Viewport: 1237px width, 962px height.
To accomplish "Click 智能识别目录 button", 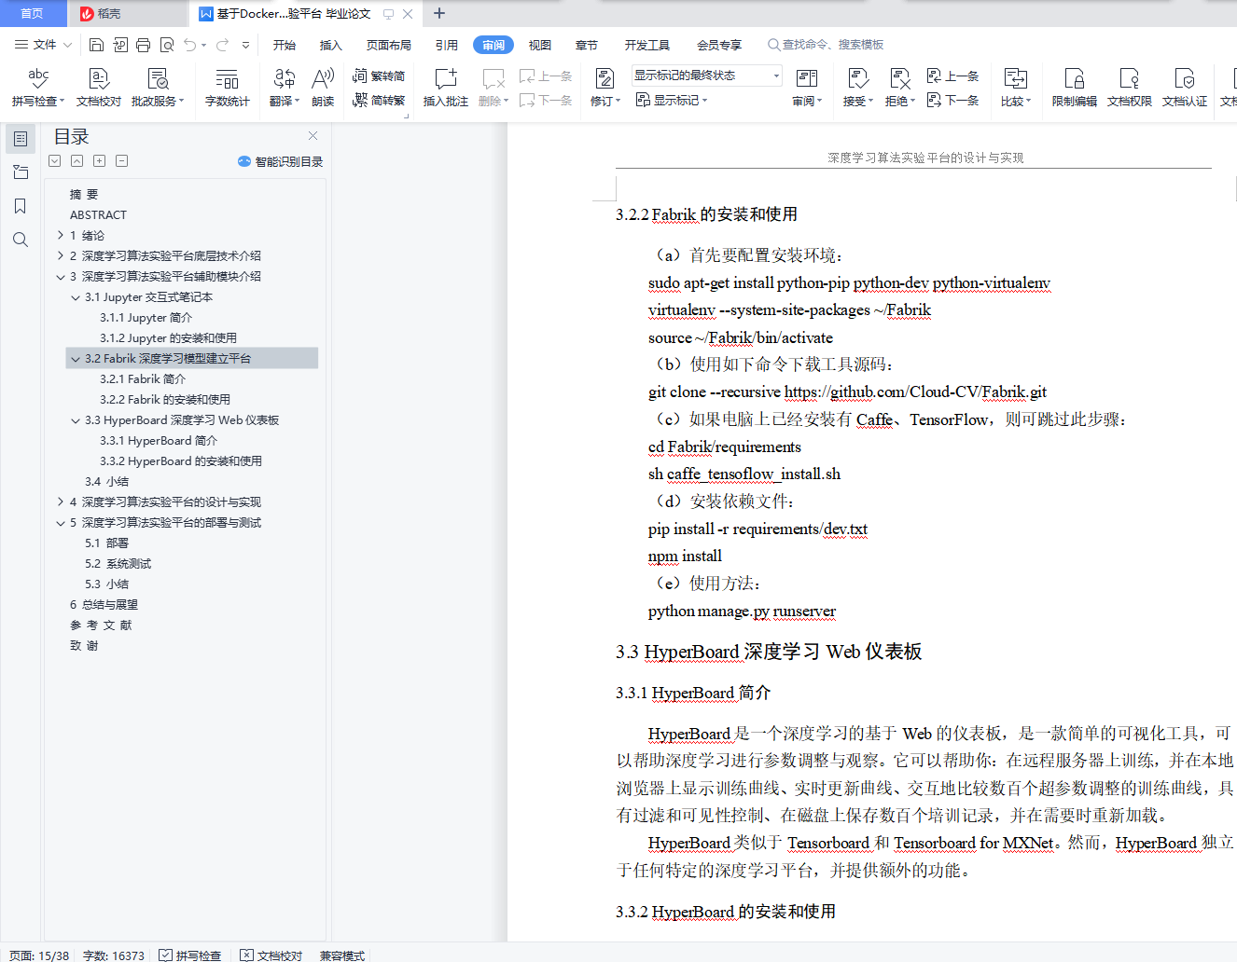I will (x=281, y=161).
